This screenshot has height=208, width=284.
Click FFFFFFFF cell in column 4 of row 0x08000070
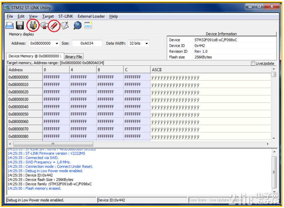[x=83, y=129]
